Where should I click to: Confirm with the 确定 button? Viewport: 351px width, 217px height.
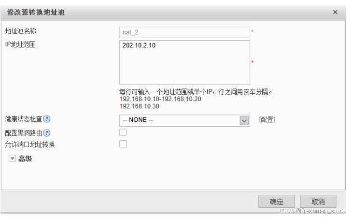pos(277,202)
